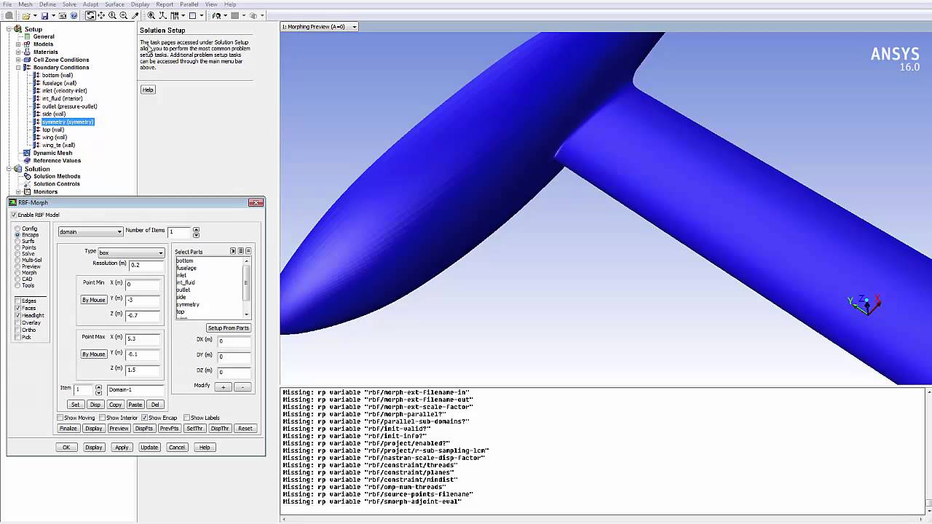Image resolution: width=932 pixels, height=524 pixels.
Task: Click the window layout arrangement icon
Action: pyautogui.click(x=174, y=15)
